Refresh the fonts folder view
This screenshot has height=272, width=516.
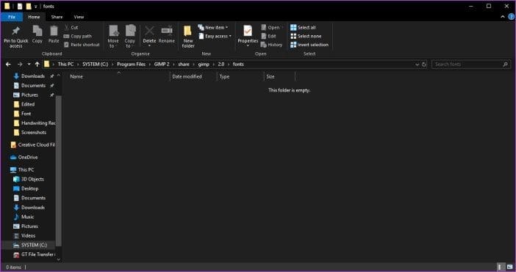(424, 65)
